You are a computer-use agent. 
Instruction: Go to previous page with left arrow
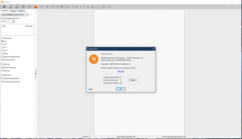coord(42,7)
